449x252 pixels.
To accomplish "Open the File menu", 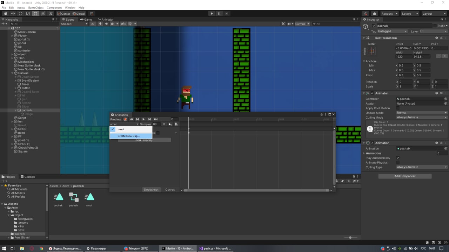I will (x=4, y=8).
